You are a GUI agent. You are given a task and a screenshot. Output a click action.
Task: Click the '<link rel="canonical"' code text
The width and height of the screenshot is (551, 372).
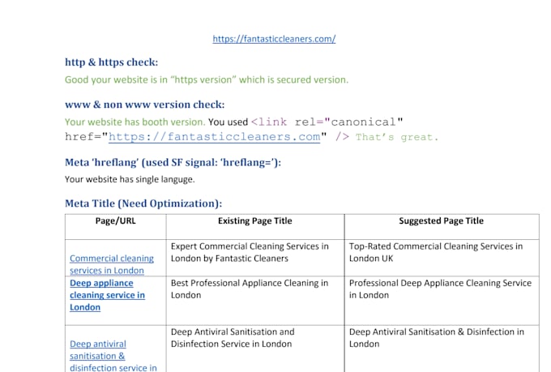[327, 122]
